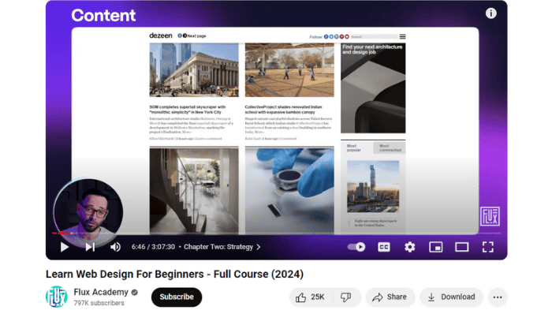Toggle the autoplay switch
Viewport: 552px width, 310px height.
(356, 247)
